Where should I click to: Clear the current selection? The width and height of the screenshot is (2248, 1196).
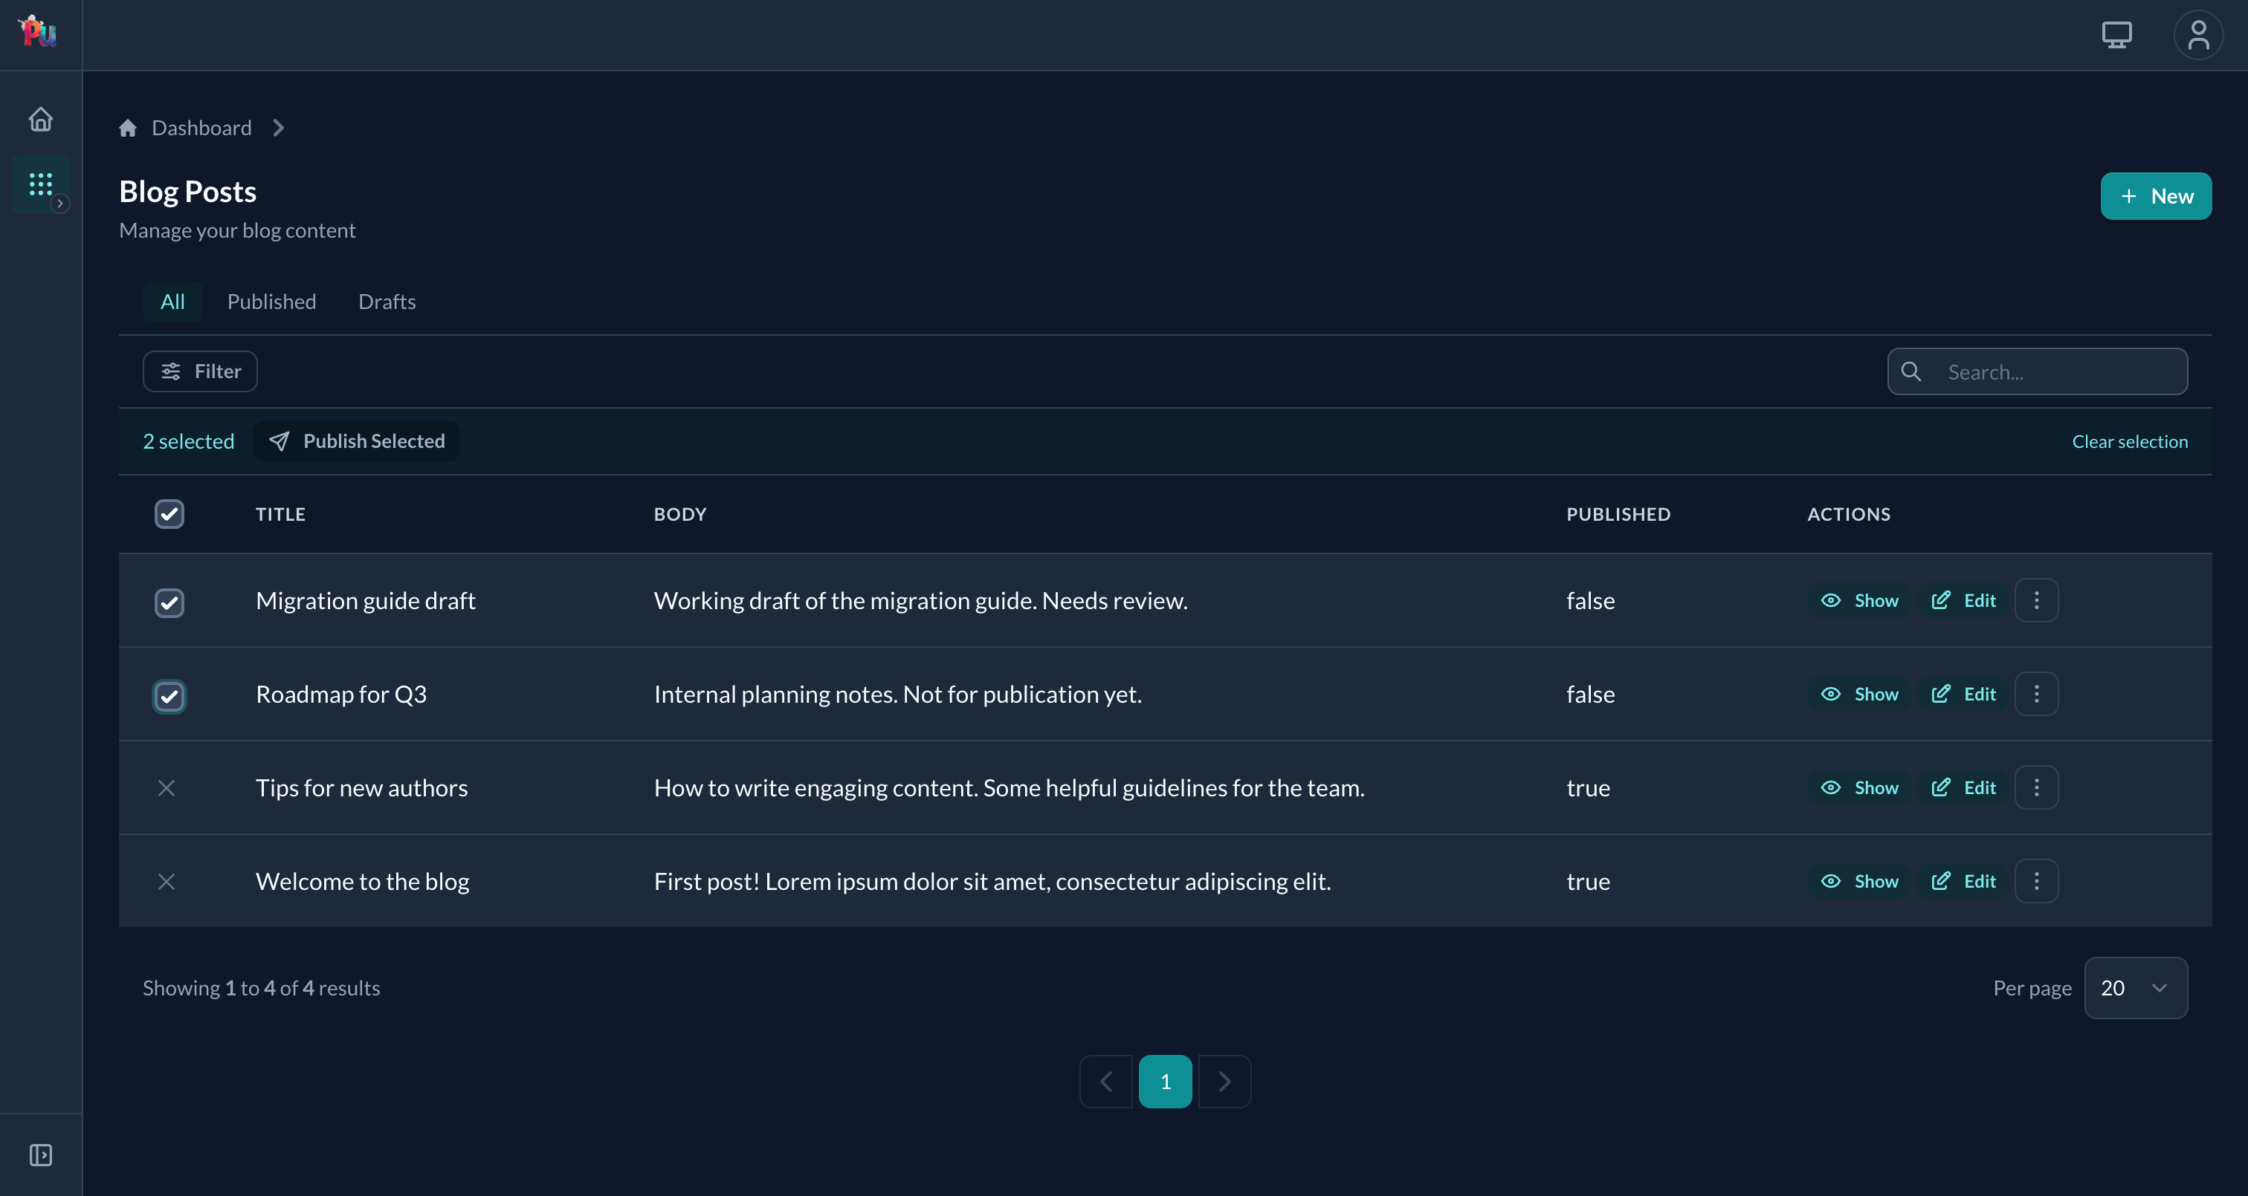coord(2129,441)
